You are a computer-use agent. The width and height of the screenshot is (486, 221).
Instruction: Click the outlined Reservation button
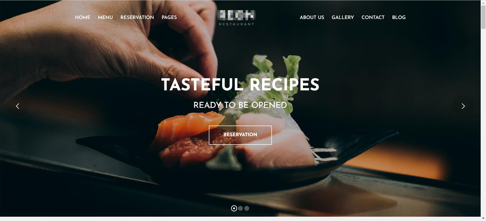(240, 135)
